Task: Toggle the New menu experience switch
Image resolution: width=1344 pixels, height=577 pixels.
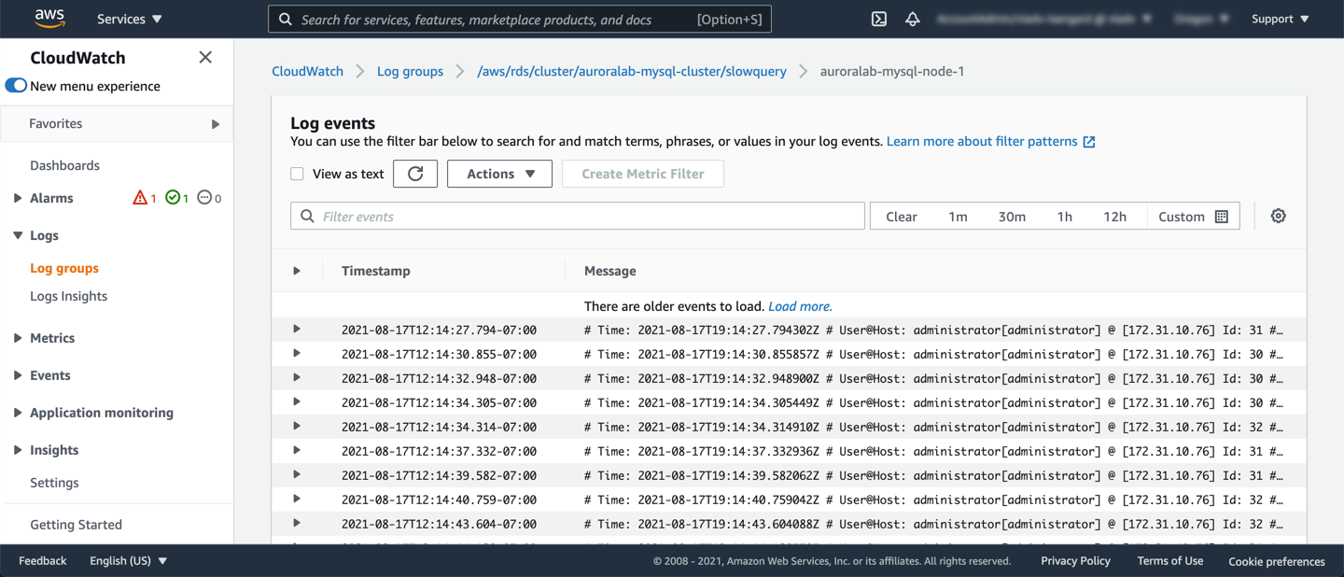Action: click(17, 86)
